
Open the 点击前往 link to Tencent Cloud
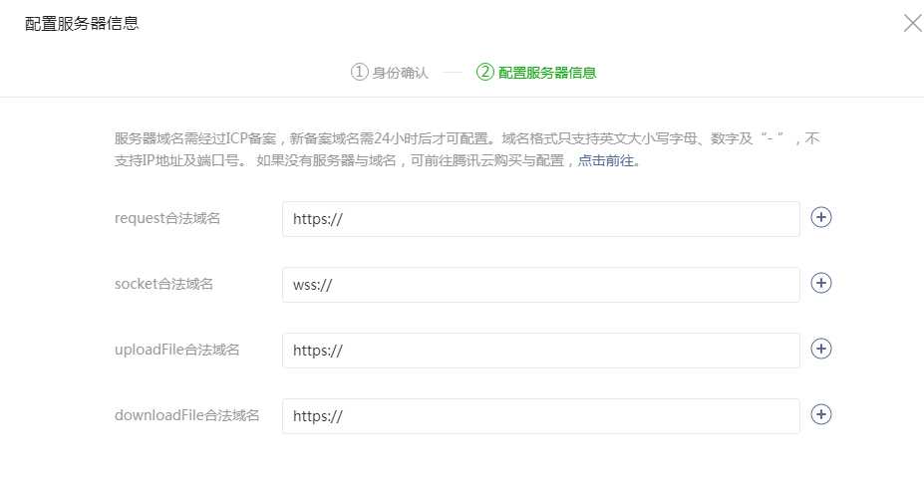point(606,160)
